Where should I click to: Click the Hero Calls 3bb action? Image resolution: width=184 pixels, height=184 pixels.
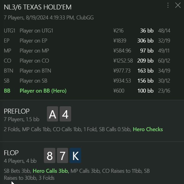coord(51,171)
